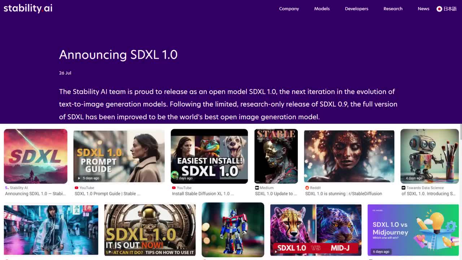Select the 'SDXL 1.0 Prompt Guide' video thumbnail
The height and width of the screenshot is (260, 462).
[x=119, y=156]
